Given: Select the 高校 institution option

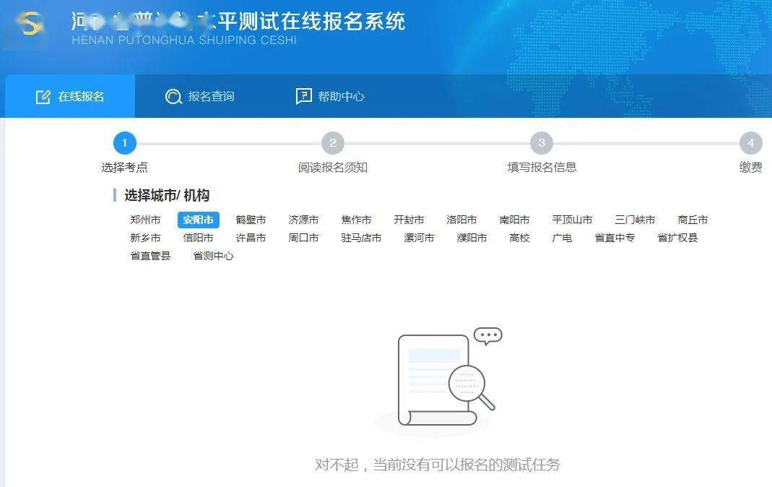Looking at the screenshot, I should point(519,238).
